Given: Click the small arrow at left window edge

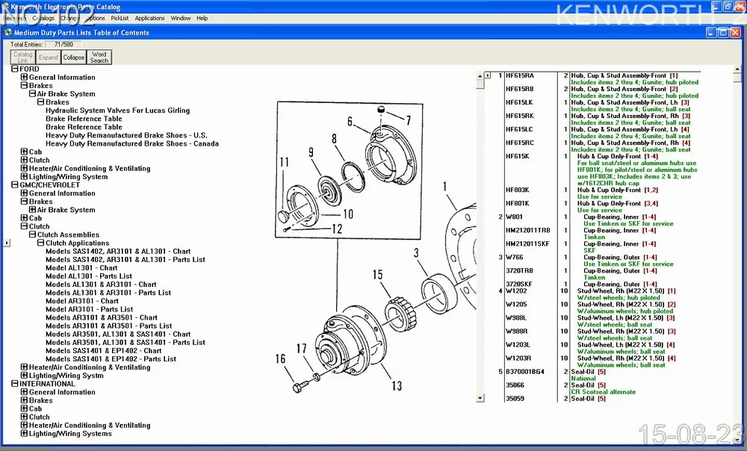Looking at the screenshot, I should pos(7,243).
